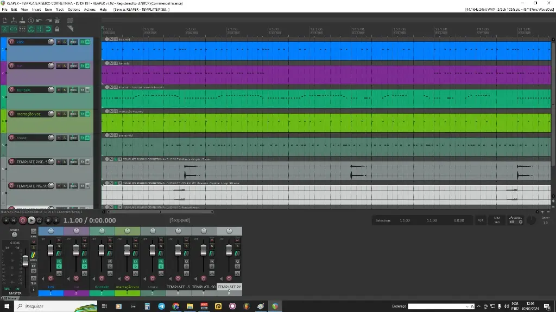Click the 4/4 time signature field
556x312 pixels.
pyautogui.click(x=481, y=220)
